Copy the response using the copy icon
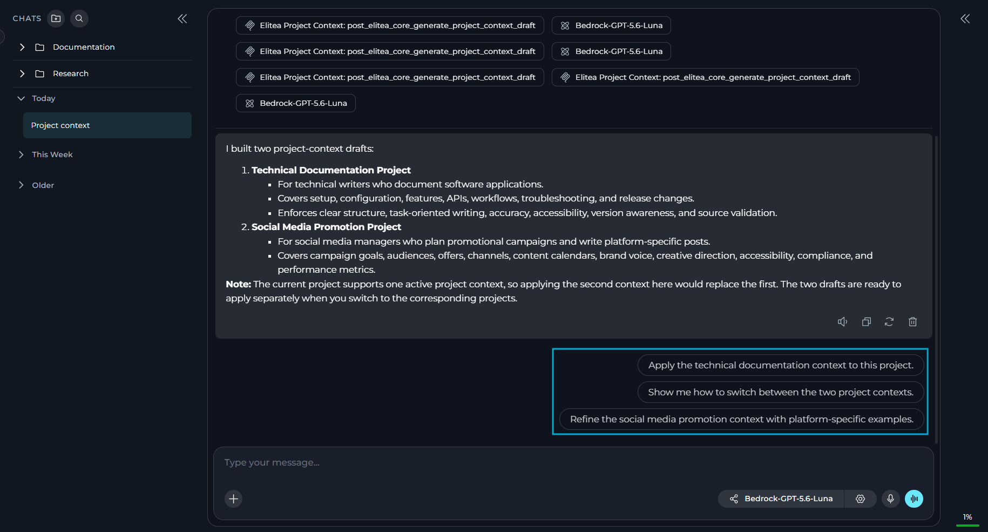 coord(867,322)
